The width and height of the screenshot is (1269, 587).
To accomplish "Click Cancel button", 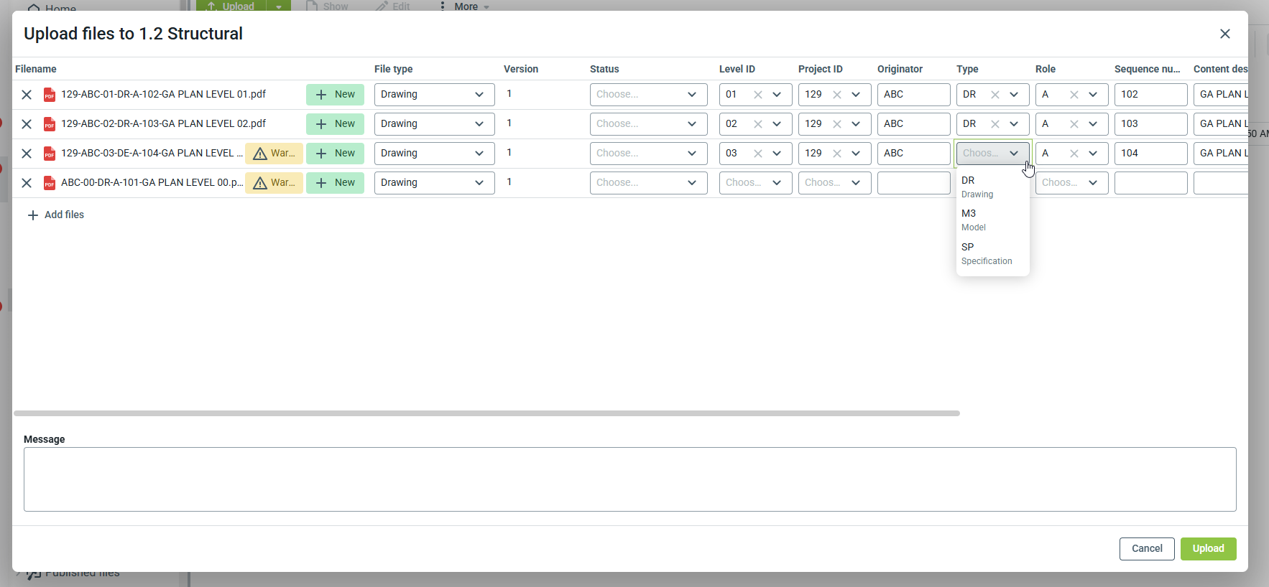I will 1146,548.
